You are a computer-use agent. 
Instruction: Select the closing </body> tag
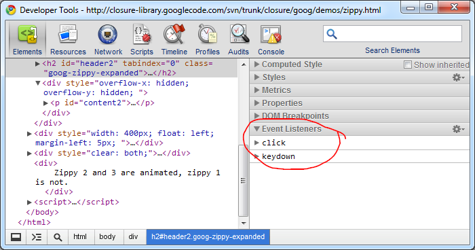click(x=42, y=212)
